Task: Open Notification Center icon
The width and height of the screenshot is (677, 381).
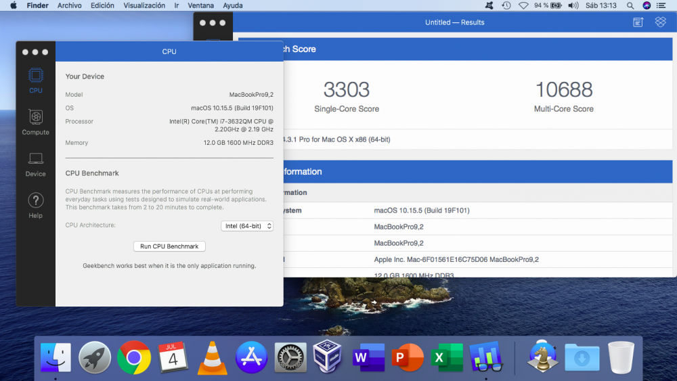Action: (x=661, y=5)
